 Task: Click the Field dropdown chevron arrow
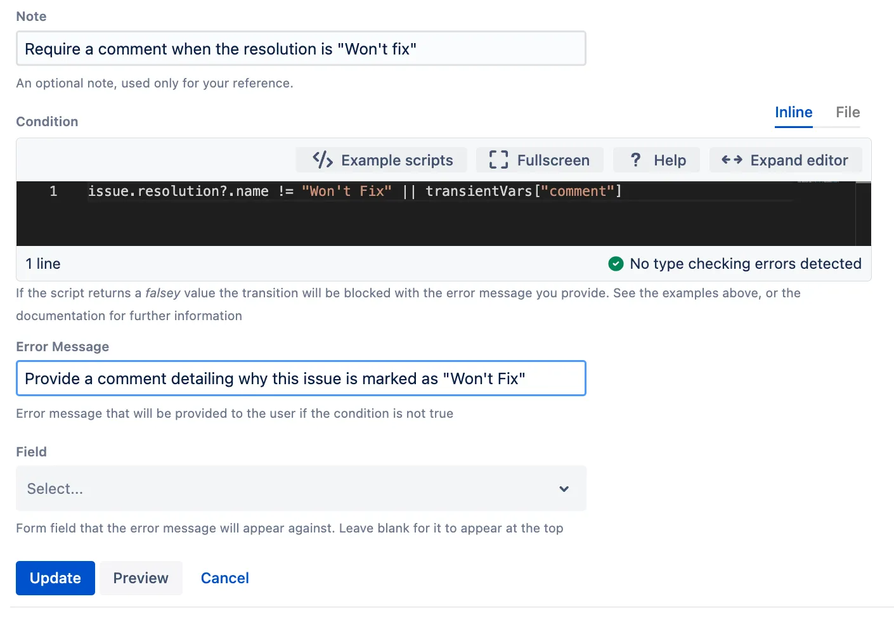[x=564, y=489]
